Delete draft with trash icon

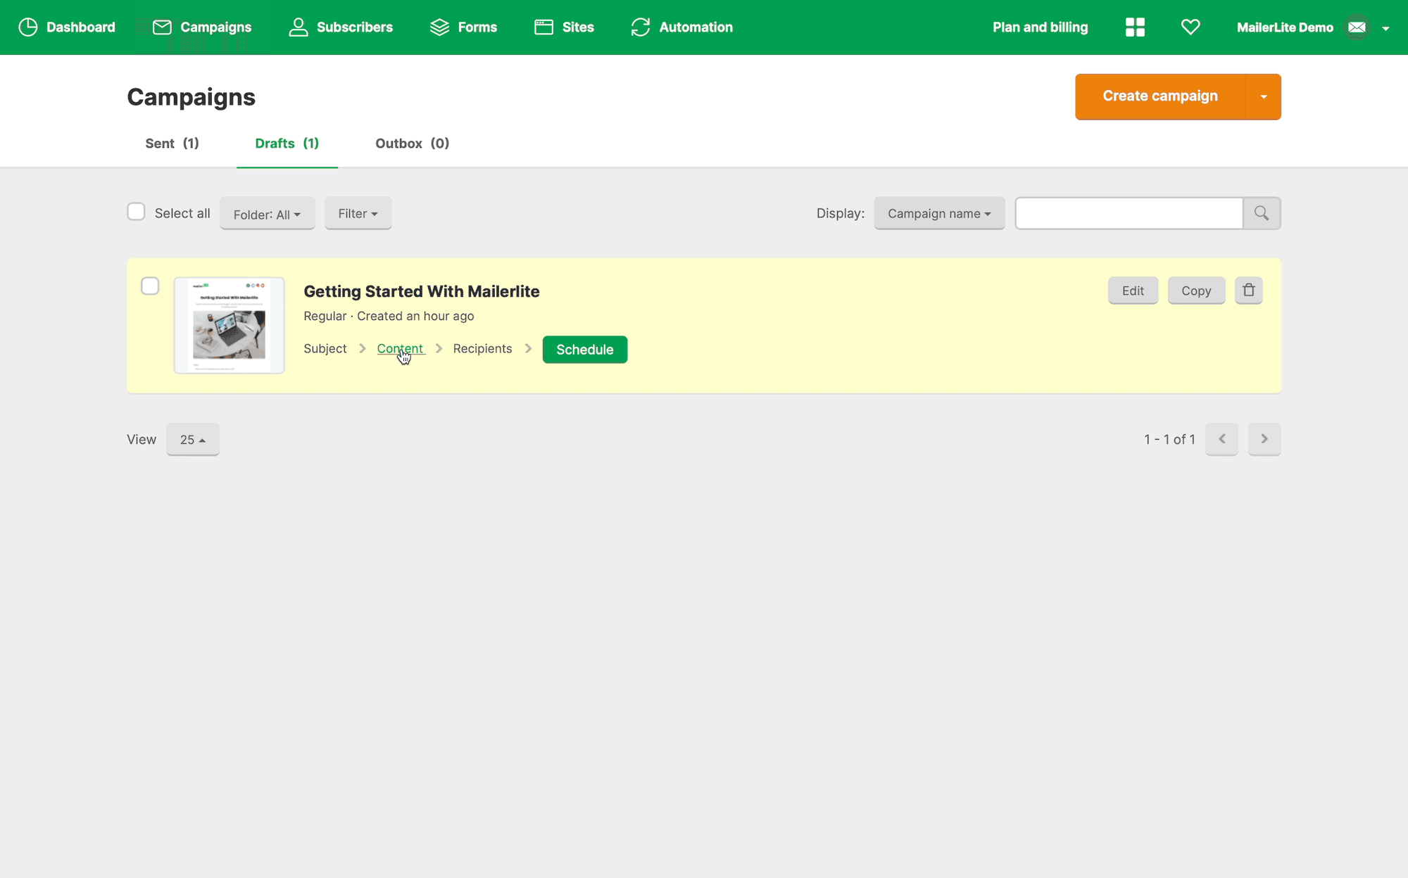[x=1248, y=291]
